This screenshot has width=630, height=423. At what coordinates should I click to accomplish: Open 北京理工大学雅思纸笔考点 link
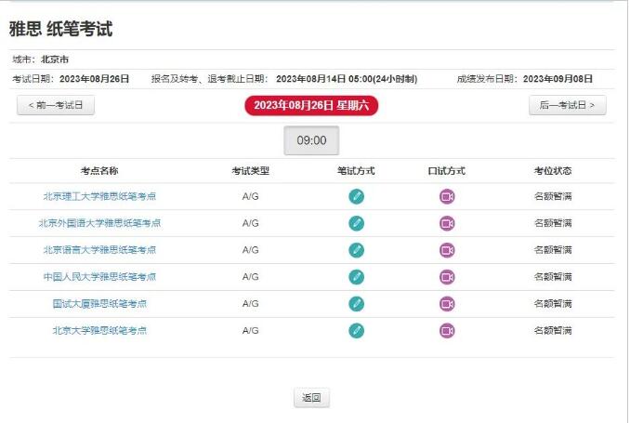click(99, 196)
